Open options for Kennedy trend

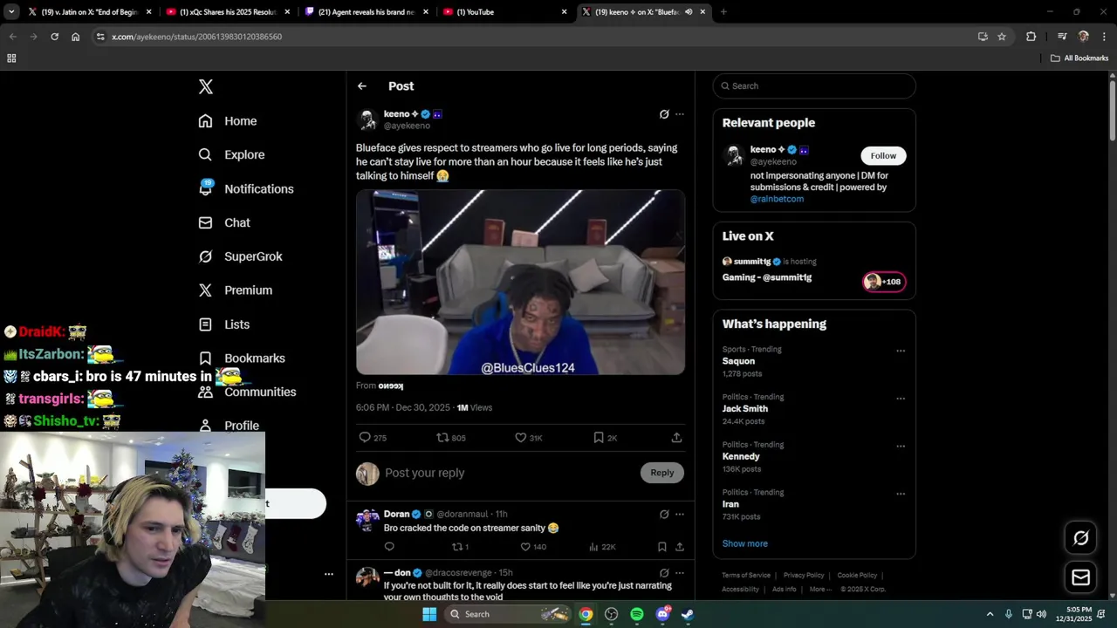pos(901,446)
